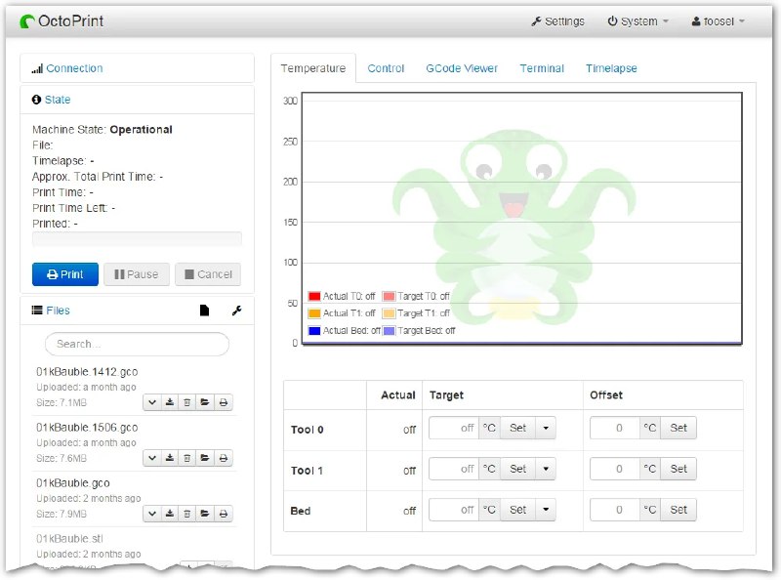Toggle the Actual T1 graph line visibility
Viewport: 781px width, 580px height.
point(314,312)
